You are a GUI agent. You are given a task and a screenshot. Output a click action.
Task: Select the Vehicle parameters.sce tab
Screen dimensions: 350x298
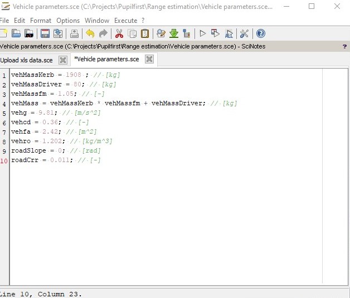point(106,59)
